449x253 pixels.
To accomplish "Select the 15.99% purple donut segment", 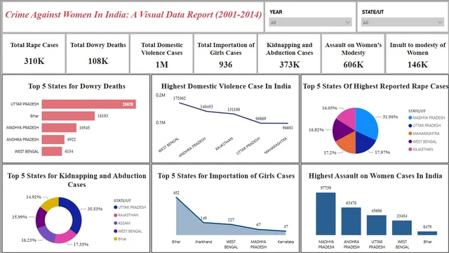I will click(41, 217).
